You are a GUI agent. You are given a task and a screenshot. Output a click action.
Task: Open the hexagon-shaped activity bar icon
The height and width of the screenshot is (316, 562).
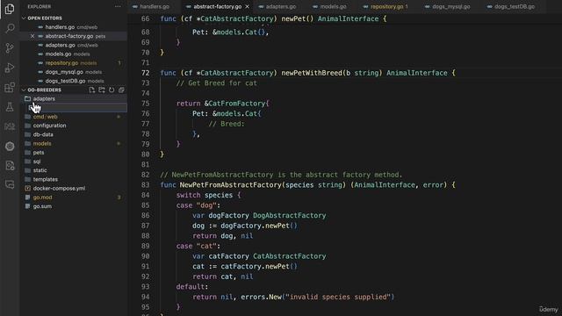point(10,147)
